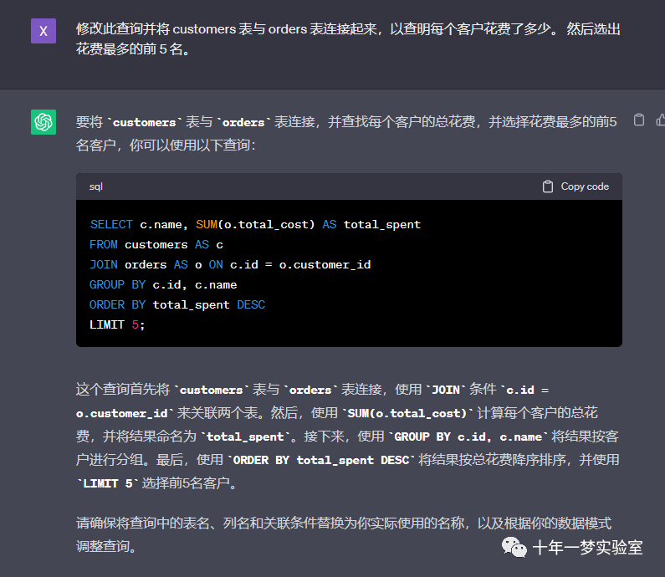Click the green ChatGPT avatar icon
The width and height of the screenshot is (665, 577).
43,122
